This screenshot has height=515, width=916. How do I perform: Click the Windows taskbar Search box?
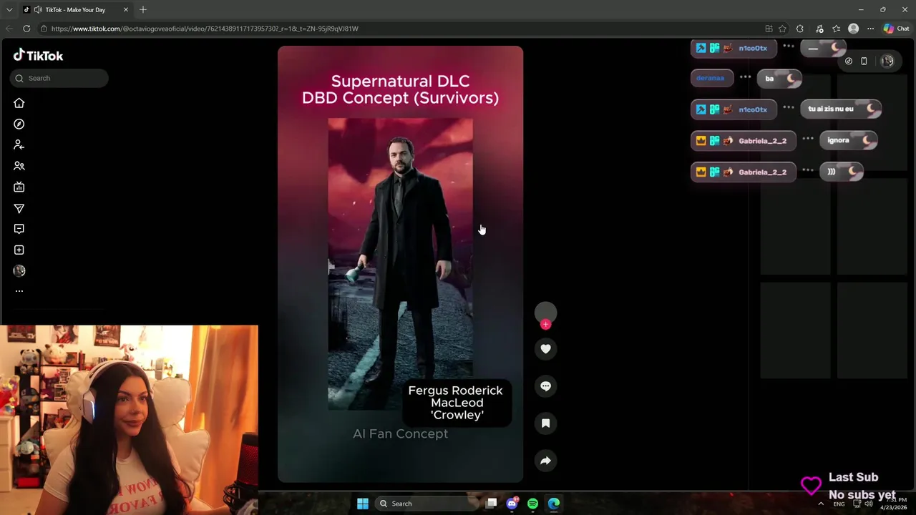pyautogui.click(x=426, y=504)
